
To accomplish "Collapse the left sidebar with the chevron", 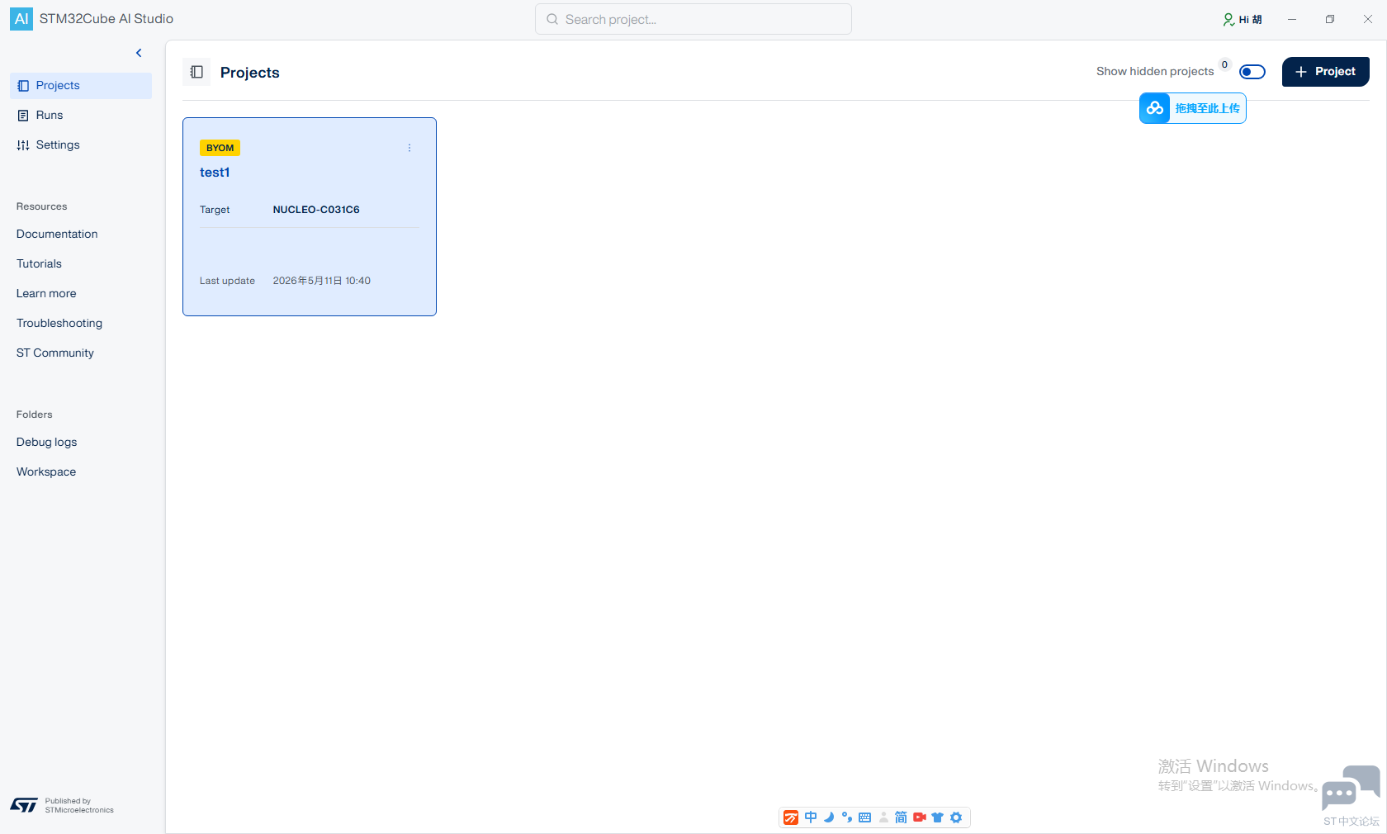I will point(139,53).
